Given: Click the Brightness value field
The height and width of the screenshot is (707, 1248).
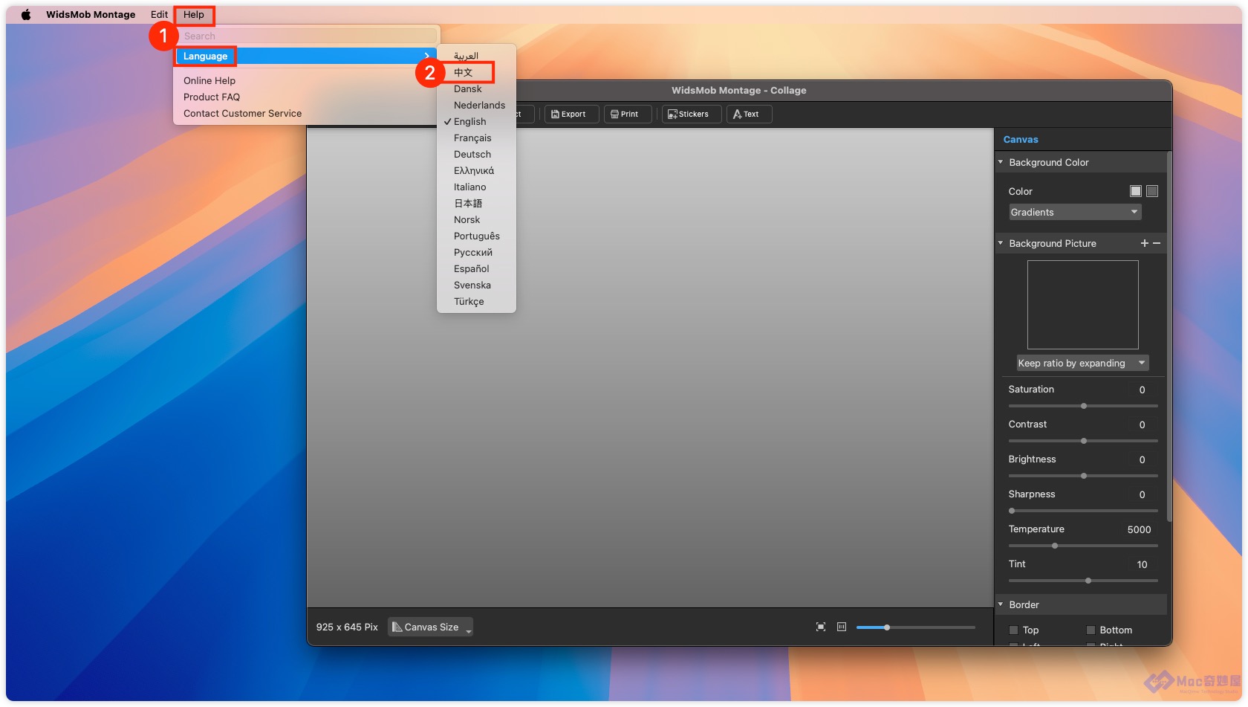Looking at the screenshot, I should coord(1142,459).
